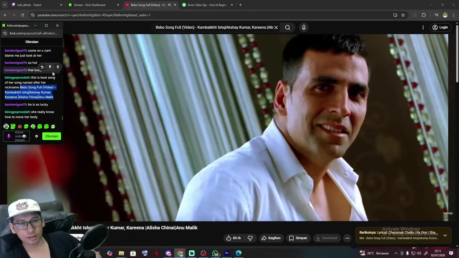
Task: Open the more actions ellipsis under video
Action: [347, 238]
